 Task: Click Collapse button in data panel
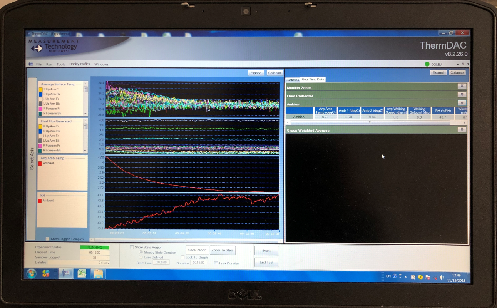point(457,72)
